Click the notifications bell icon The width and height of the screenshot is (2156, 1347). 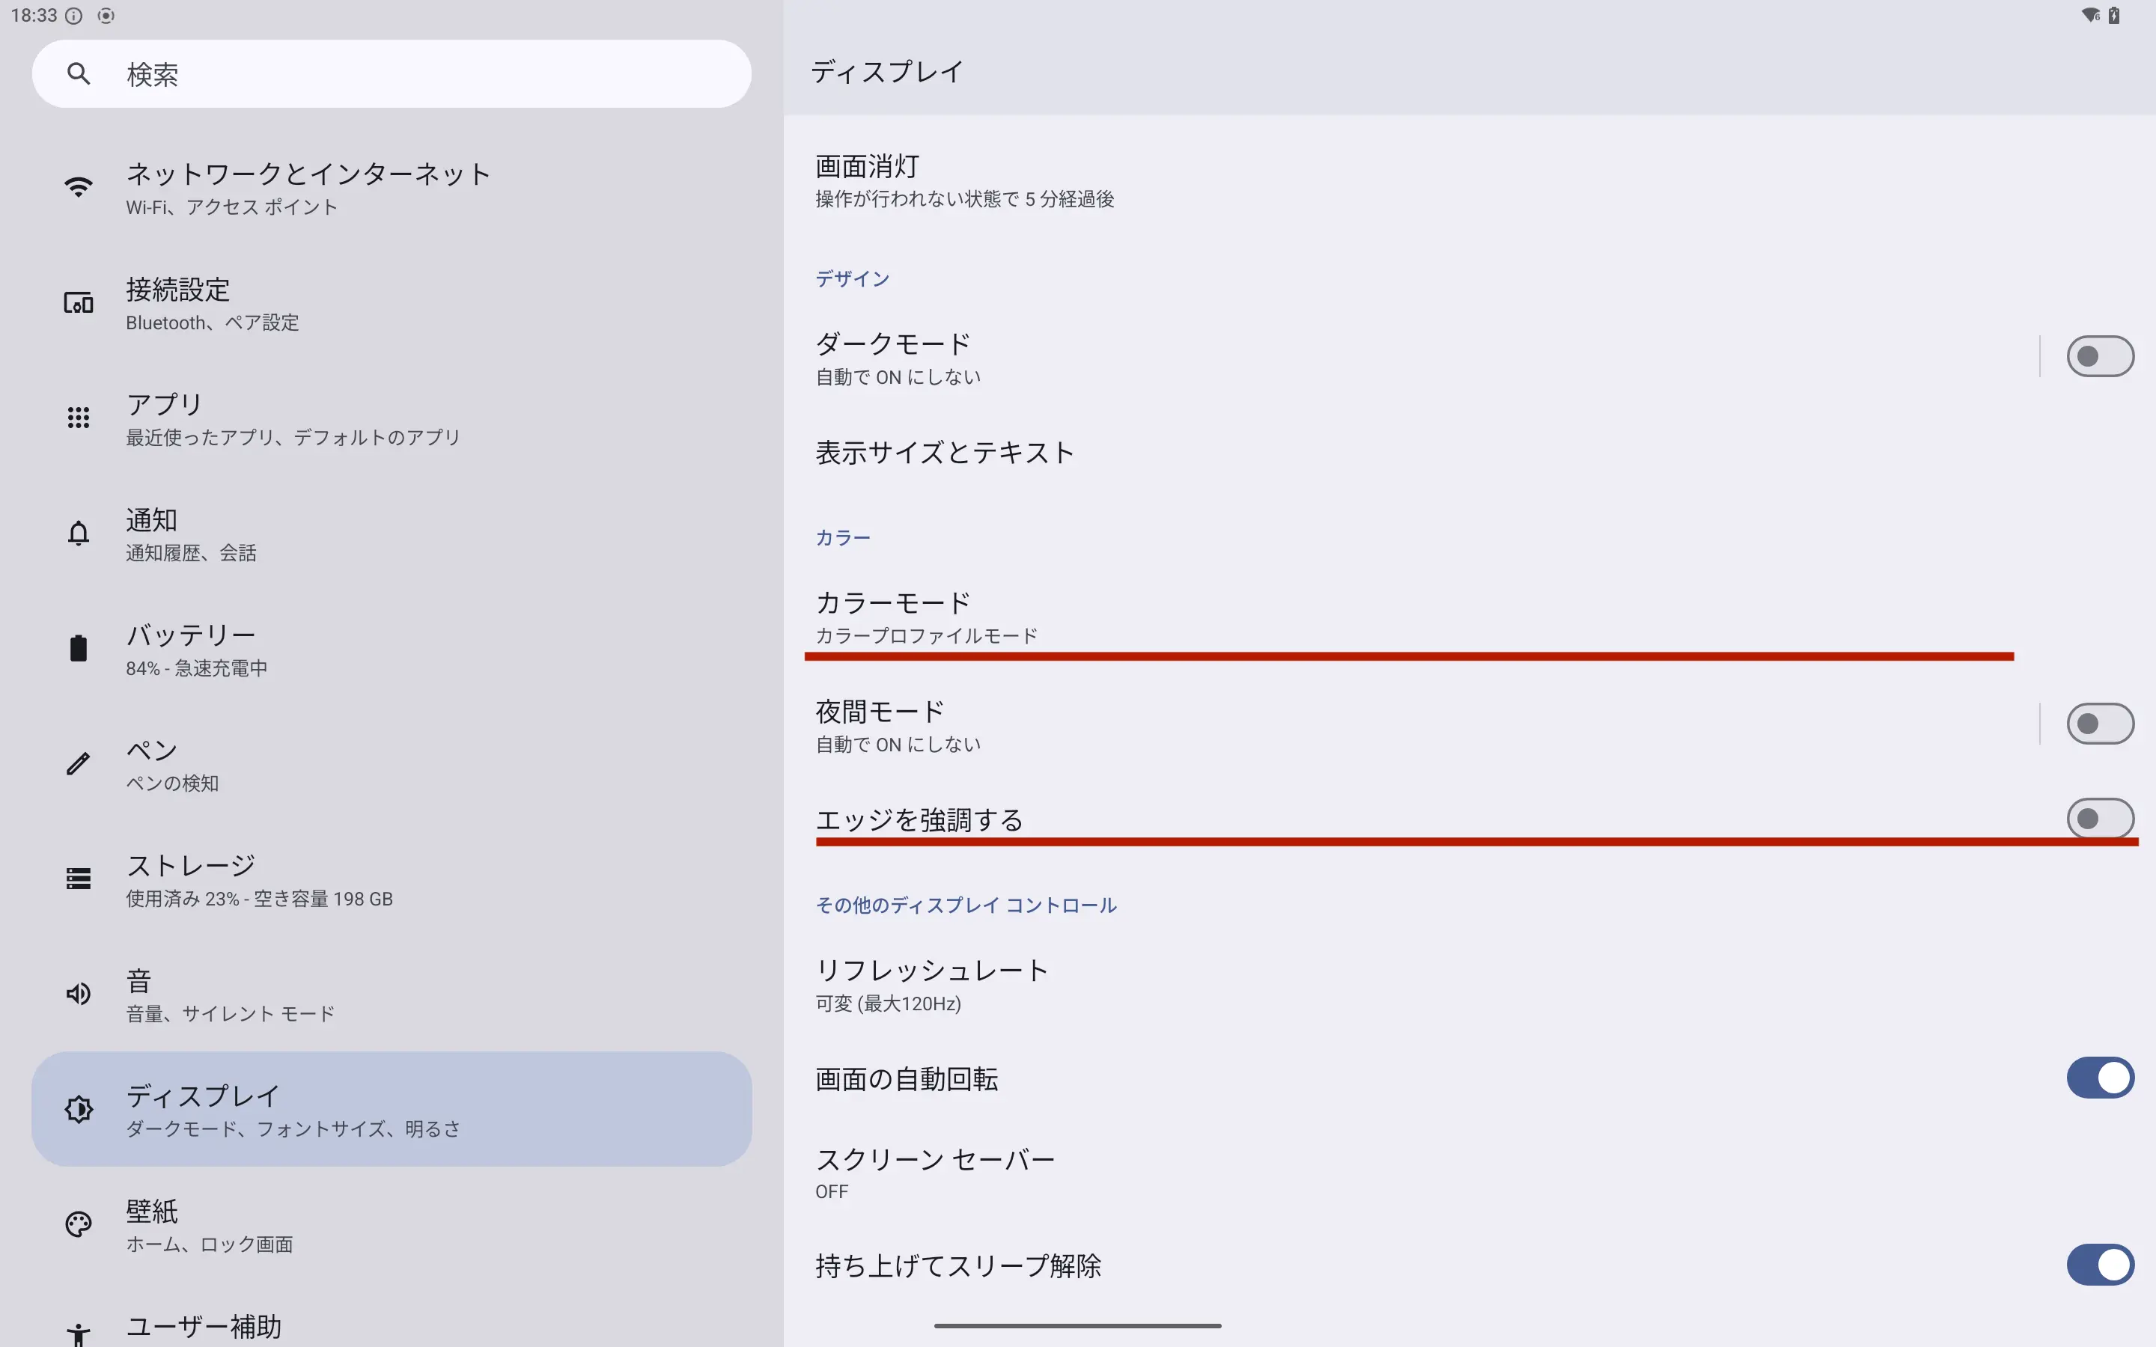coord(79,533)
